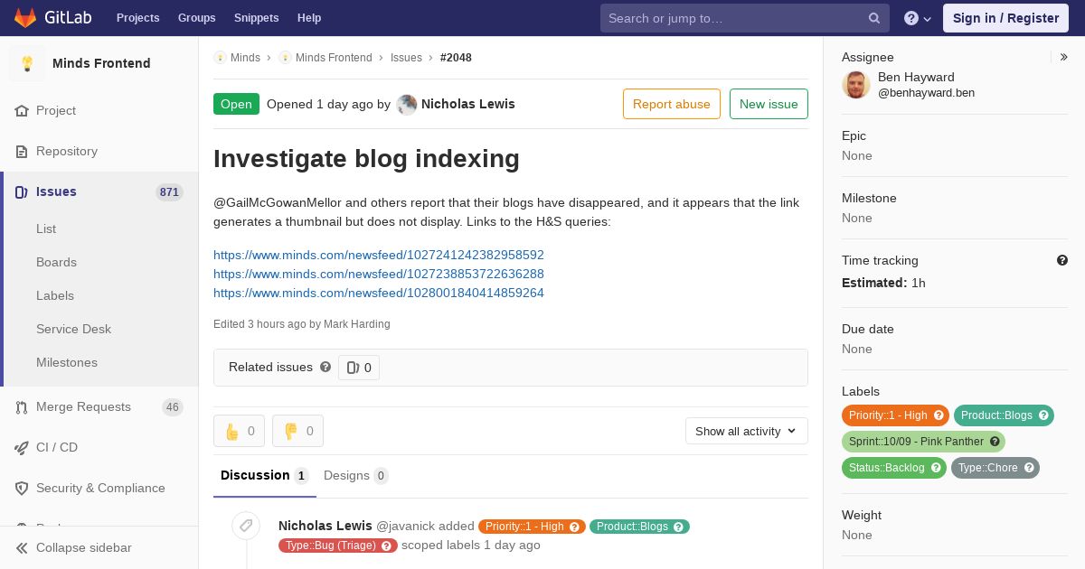Switch to the Designs tab

pos(356,476)
